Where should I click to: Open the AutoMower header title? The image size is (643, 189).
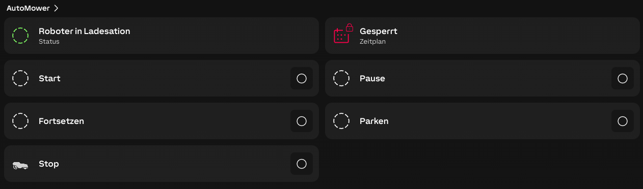pyautogui.click(x=28, y=8)
